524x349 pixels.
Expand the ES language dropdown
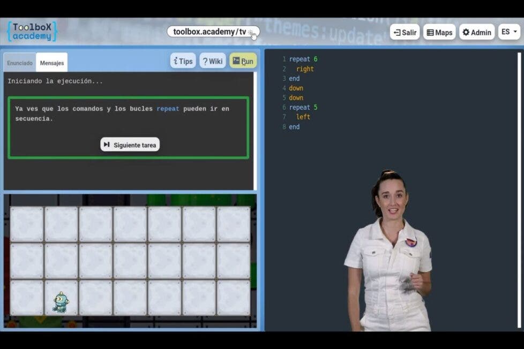(x=509, y=32)
